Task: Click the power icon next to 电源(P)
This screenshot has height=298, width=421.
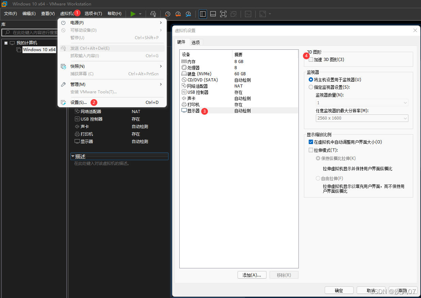Action: tap(63, 22)
